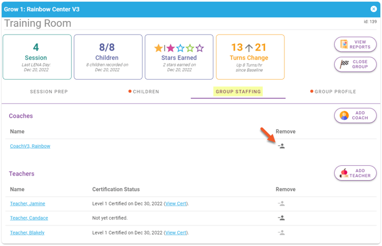Select the Group Staffing tab
The image size is (382, 246).
238,91
